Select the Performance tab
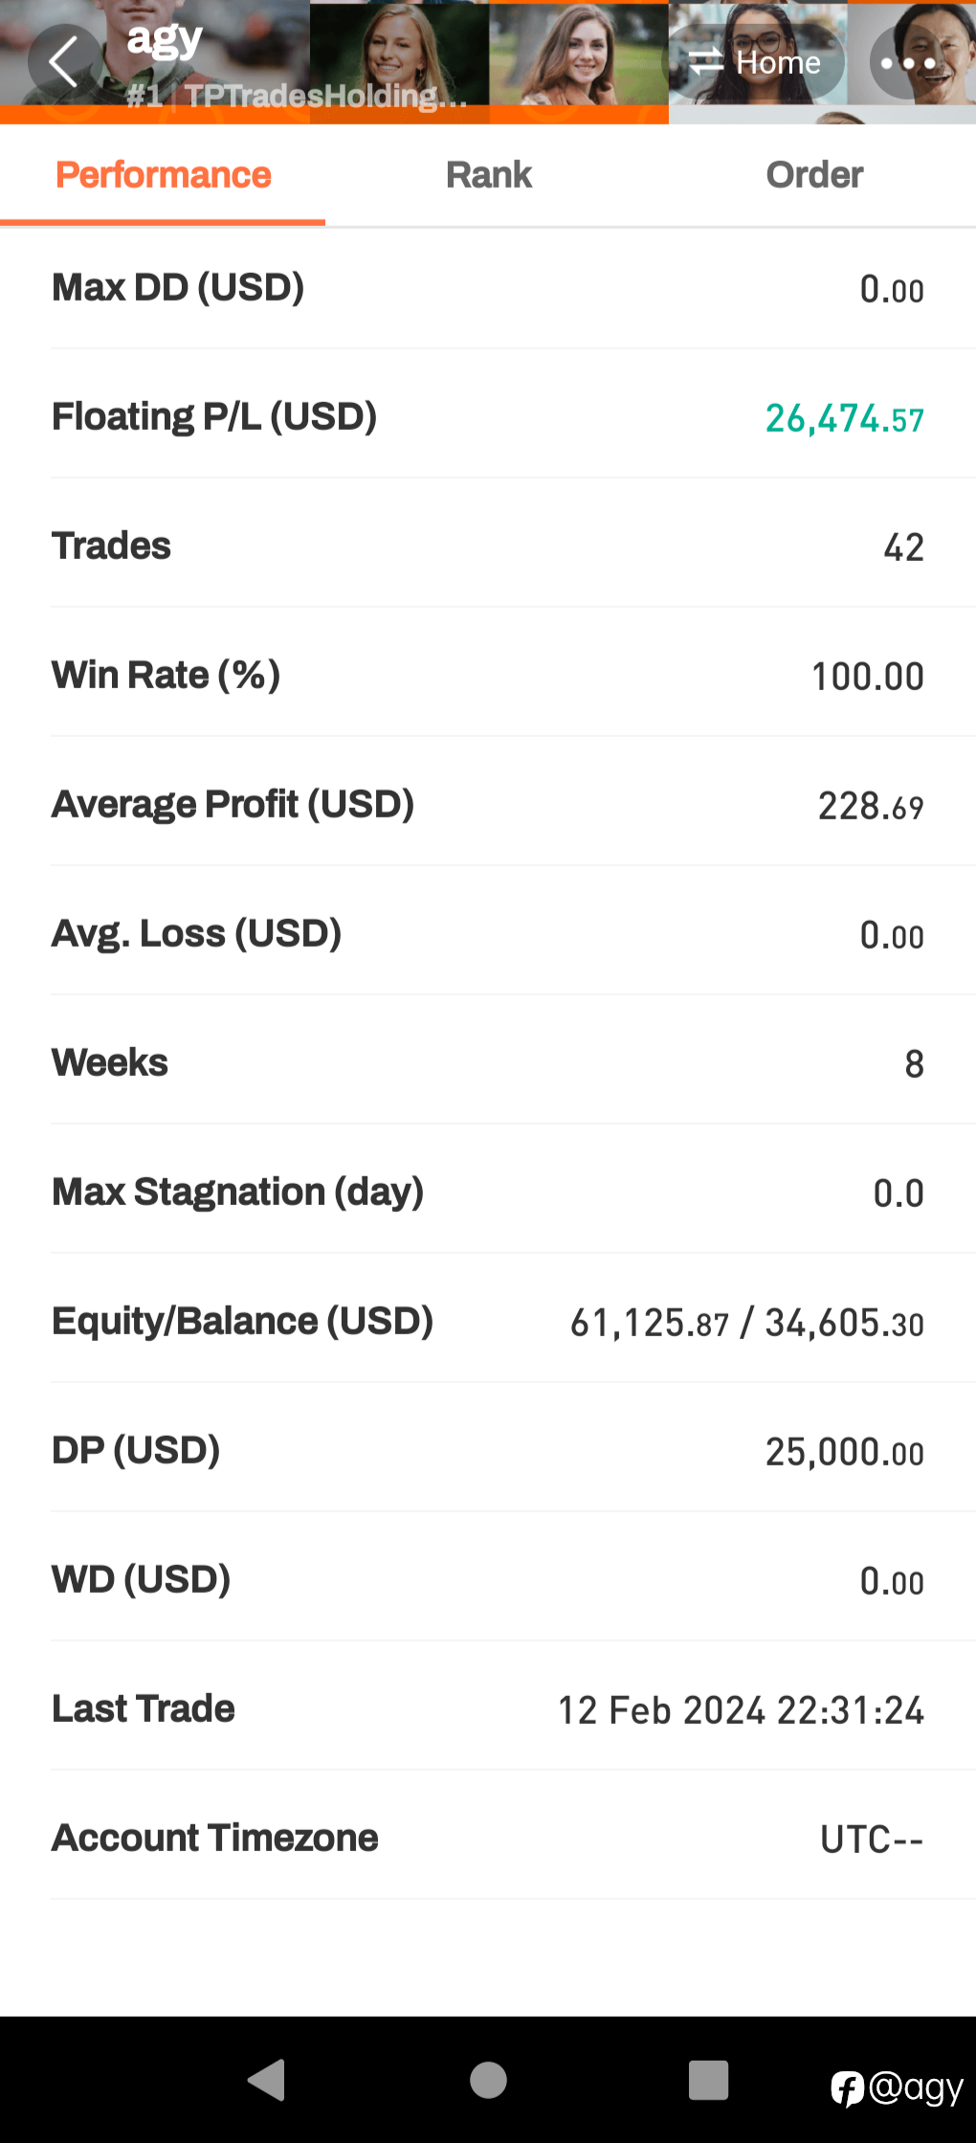 point(163,175)
